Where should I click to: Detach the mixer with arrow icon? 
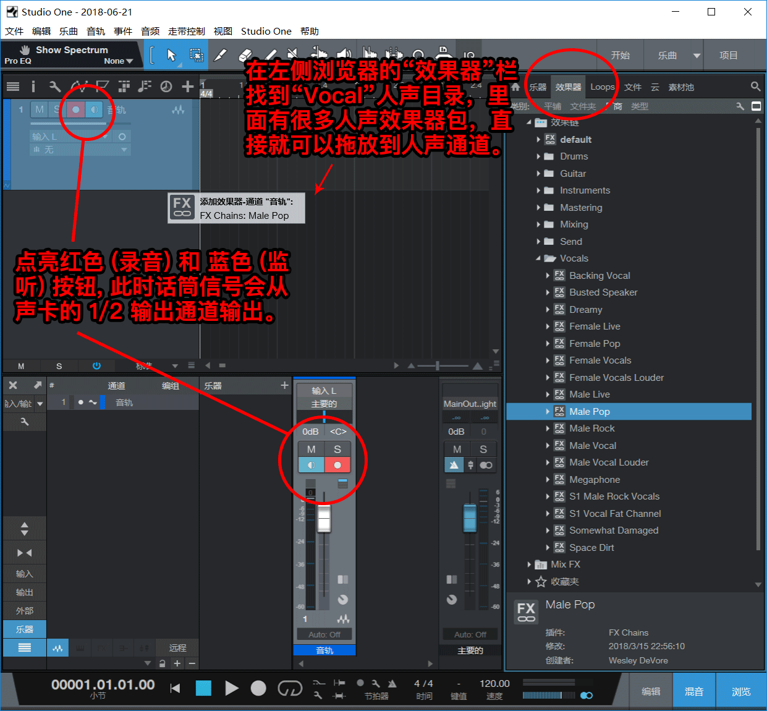tap(37, 385)
